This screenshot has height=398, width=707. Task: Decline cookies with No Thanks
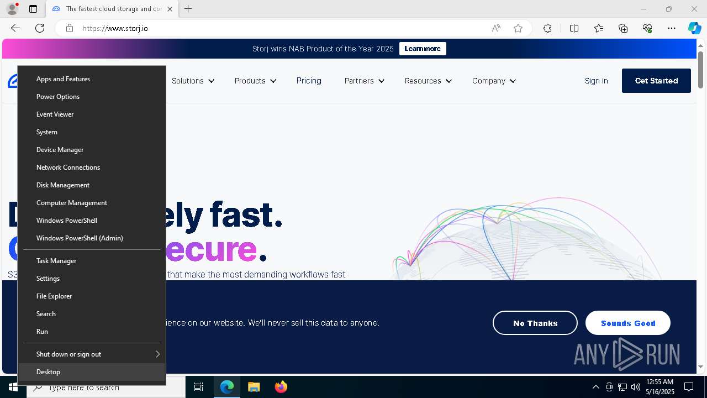pos(535,323)
